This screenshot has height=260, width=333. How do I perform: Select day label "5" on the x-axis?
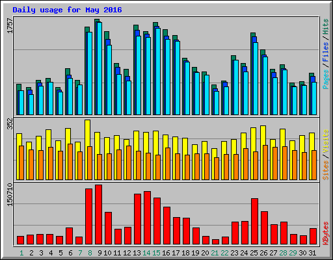(x=60, y=253)
